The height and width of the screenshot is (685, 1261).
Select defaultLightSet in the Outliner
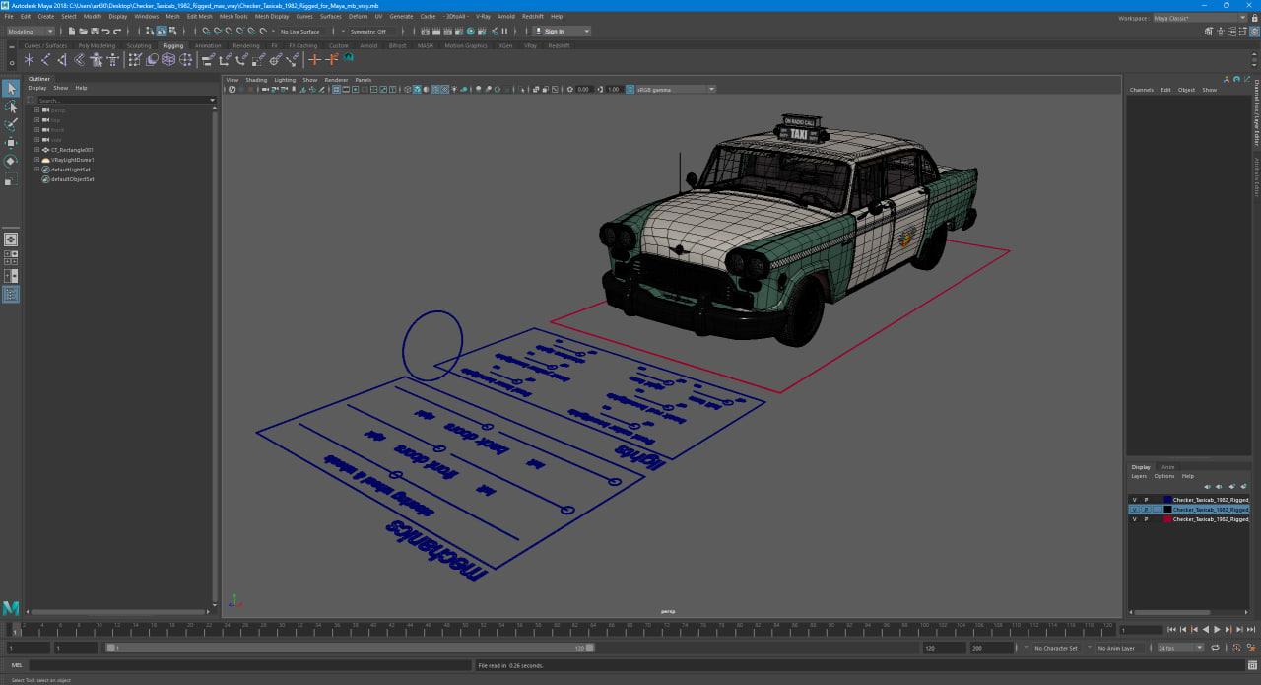(70, 170)
